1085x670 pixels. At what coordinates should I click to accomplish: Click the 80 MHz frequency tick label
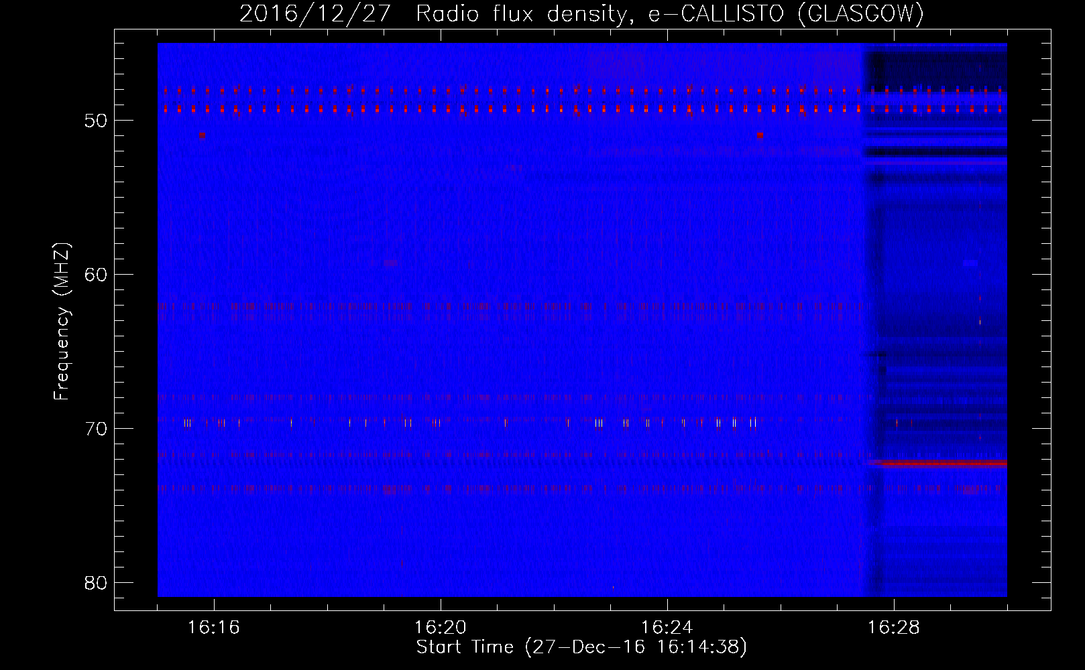point(96,583)
